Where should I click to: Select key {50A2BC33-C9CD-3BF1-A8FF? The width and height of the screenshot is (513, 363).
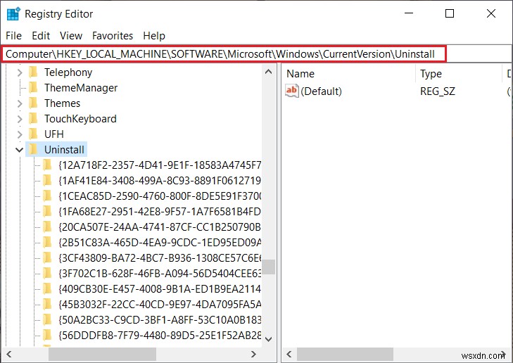tap(160, 320)
